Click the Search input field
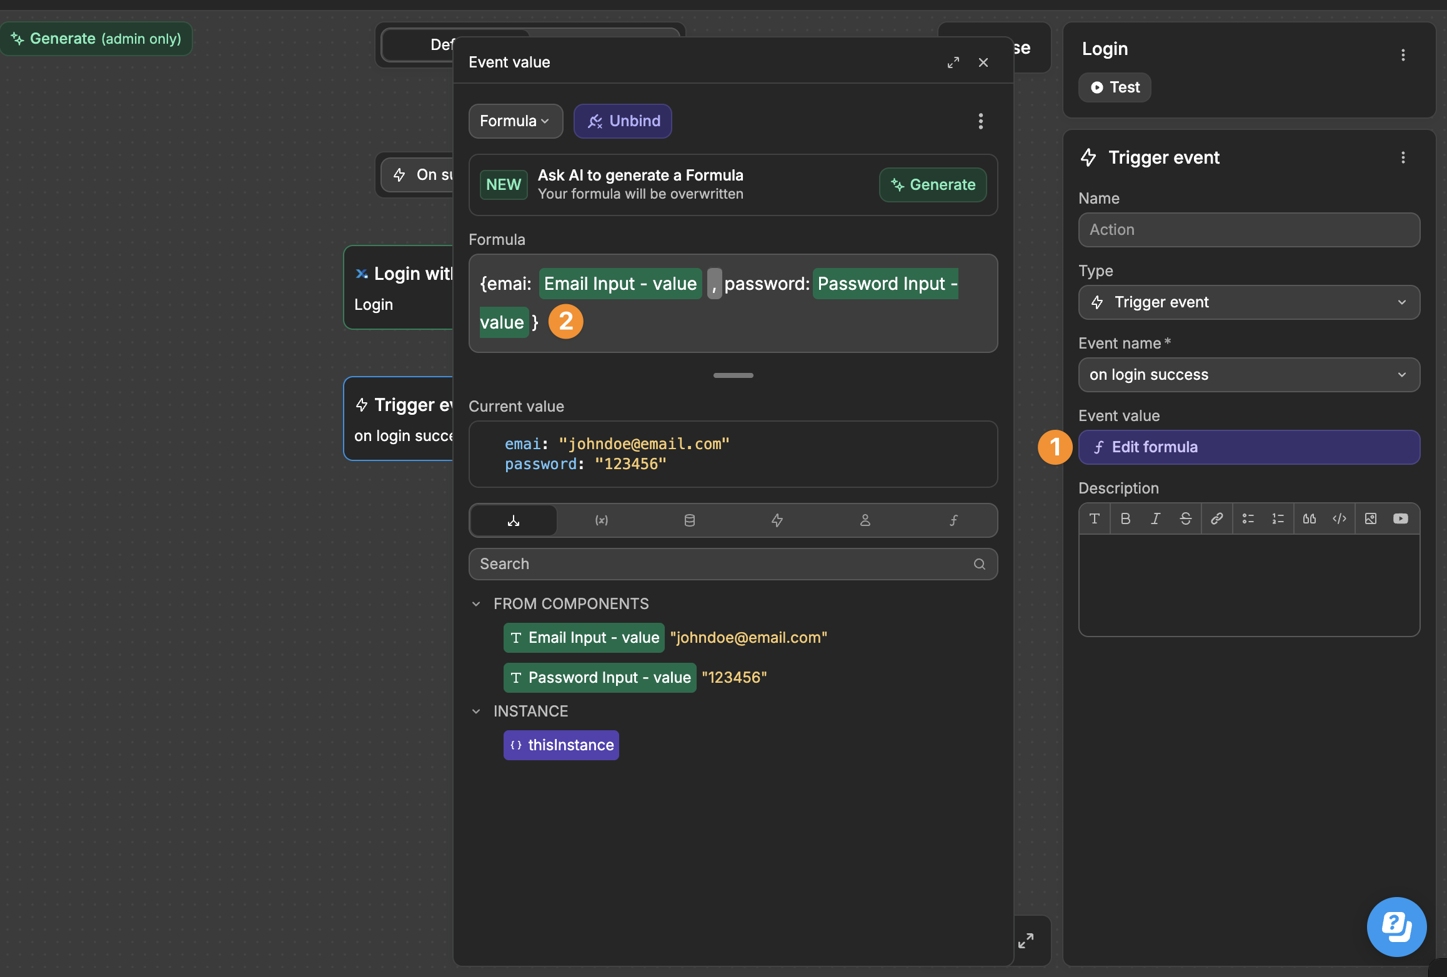Viewport: 1447px width, 977px height. [x=719, y=564]
